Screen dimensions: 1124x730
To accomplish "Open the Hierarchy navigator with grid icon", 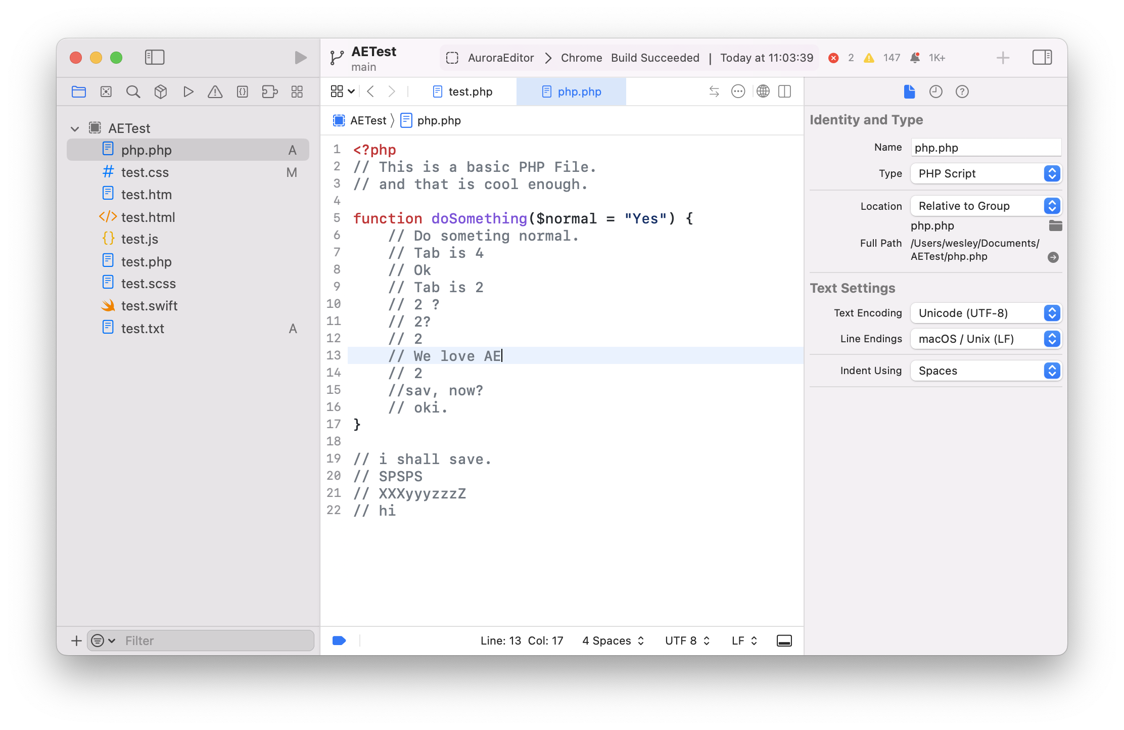I will [297, 92].
